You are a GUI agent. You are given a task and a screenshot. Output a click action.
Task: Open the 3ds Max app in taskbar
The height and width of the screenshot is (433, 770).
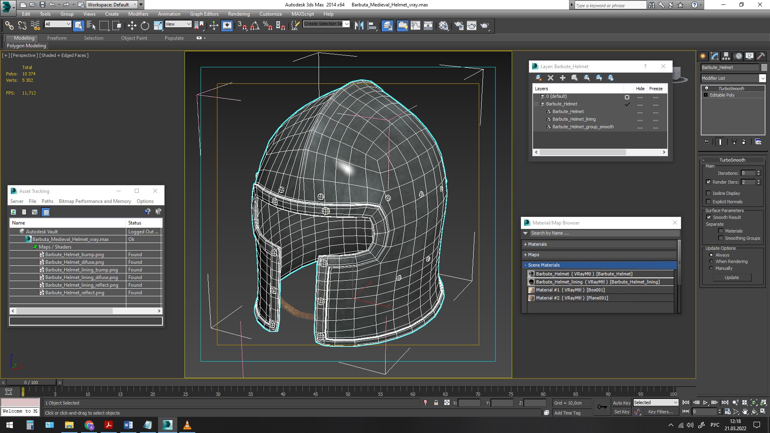167,425
